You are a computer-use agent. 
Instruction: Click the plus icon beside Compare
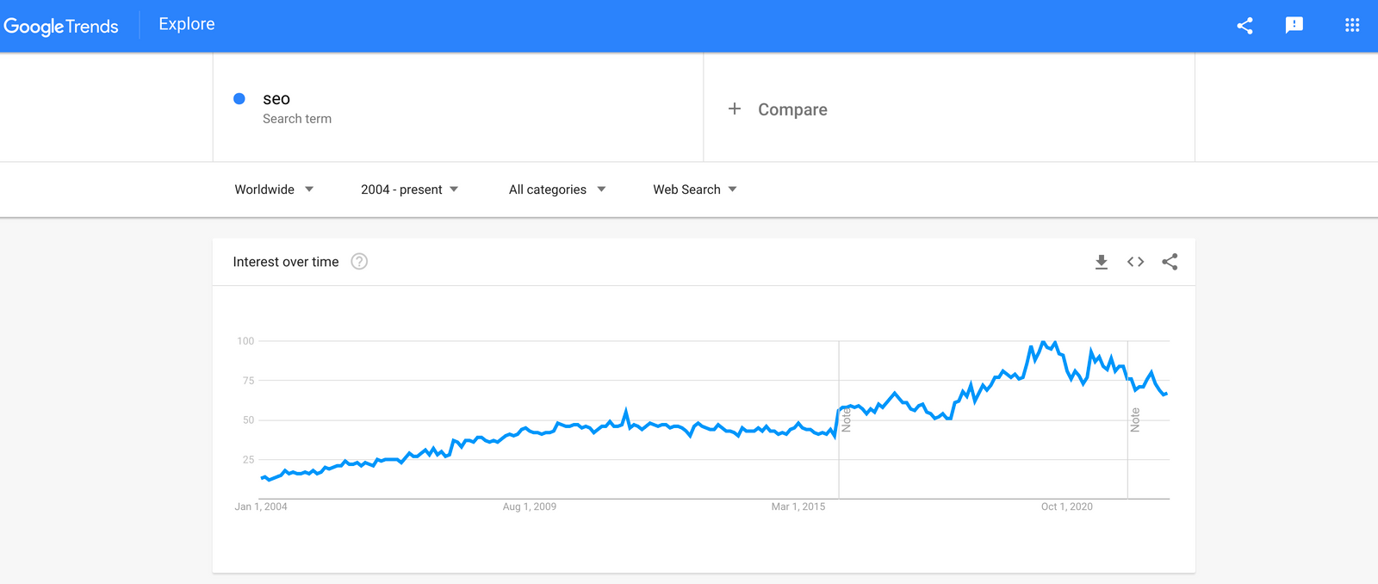point(735,109)
